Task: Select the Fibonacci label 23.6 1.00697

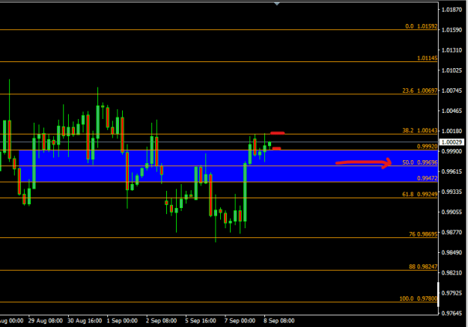Action: tap(419, 91)
